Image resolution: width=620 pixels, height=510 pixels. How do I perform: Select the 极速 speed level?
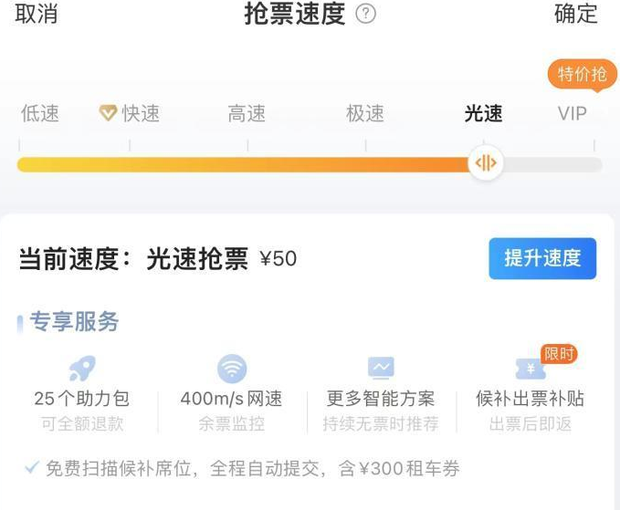(365, 114)
